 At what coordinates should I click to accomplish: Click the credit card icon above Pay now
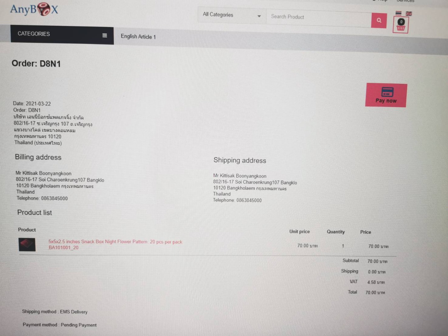(387, 92)
